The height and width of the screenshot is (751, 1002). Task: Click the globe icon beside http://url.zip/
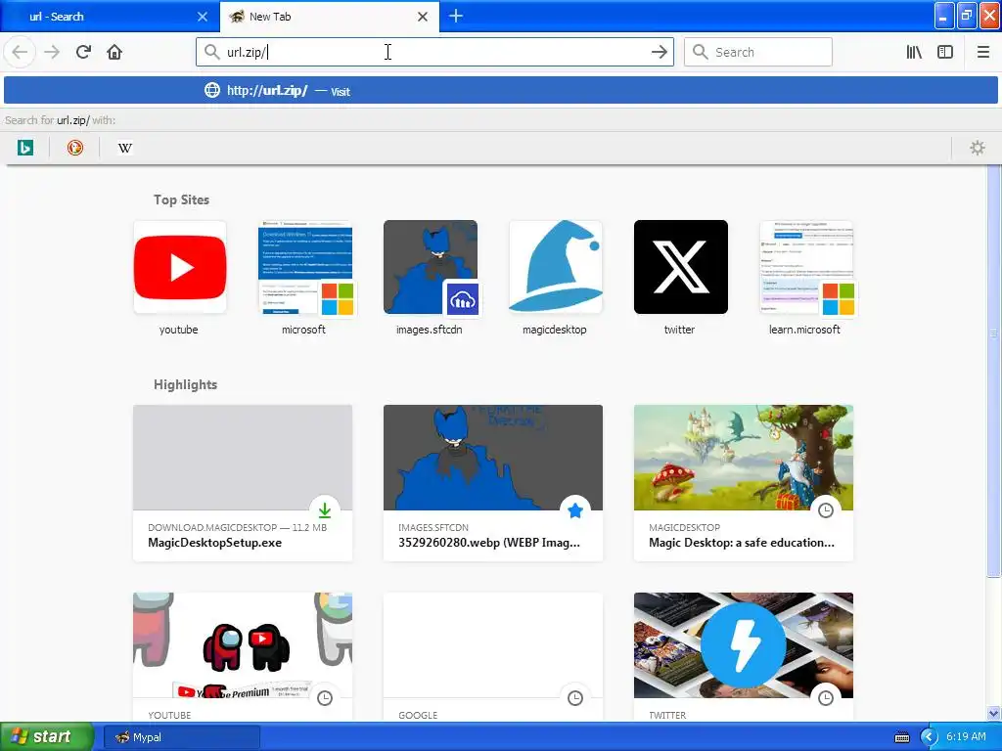pyautogui.click(x=212, y=90)
